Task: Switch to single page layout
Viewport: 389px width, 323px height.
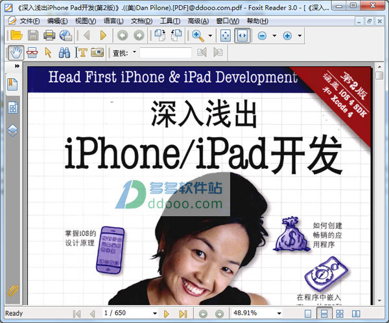Action: tap(308, 313)
